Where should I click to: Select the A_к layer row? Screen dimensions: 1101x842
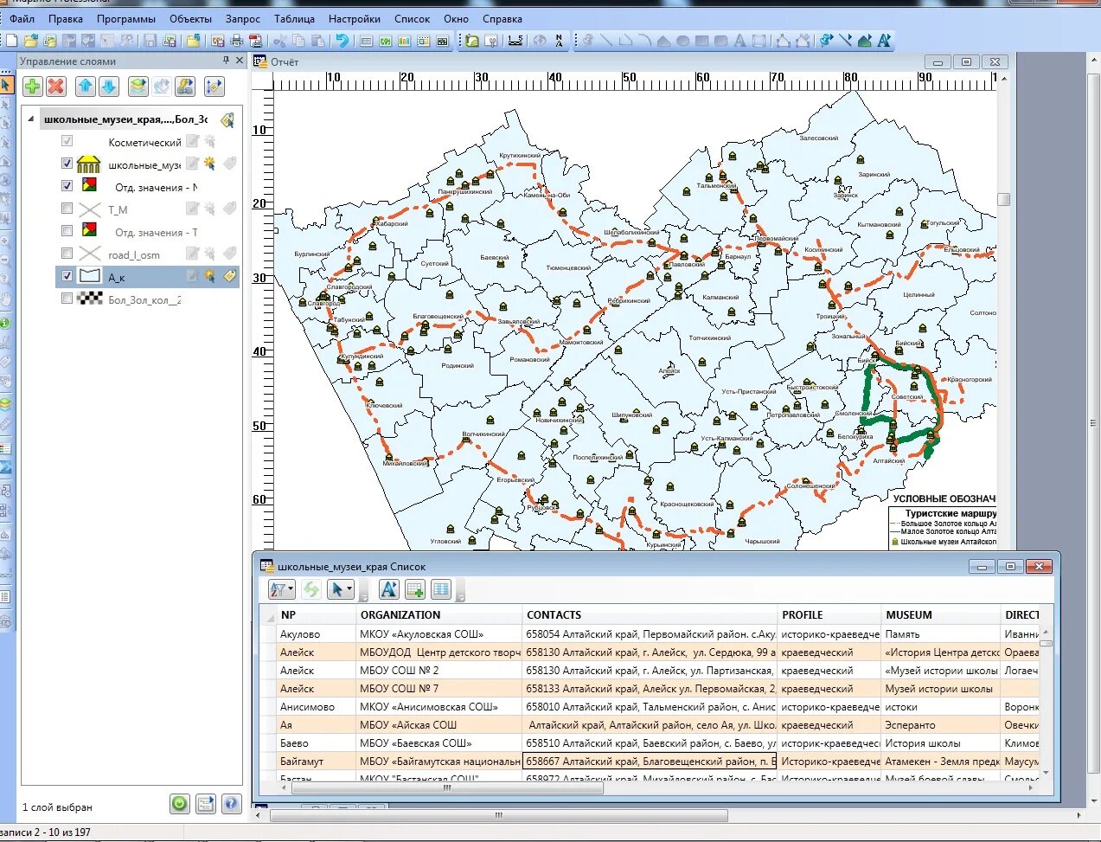[x=147, y=276]
